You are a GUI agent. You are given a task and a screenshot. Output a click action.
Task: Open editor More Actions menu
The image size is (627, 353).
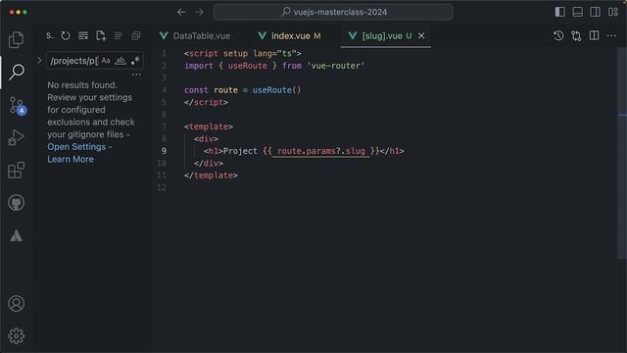(x=611, y=36)
